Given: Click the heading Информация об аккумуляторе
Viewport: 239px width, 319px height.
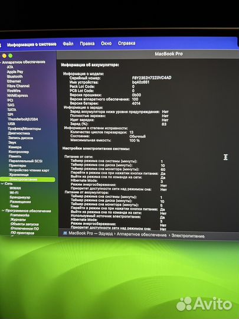Looking at the screenshot, I should click(90, 65).
